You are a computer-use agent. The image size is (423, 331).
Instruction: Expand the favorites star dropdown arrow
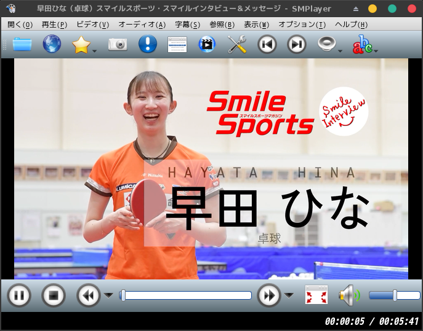[x=94, y=51]
